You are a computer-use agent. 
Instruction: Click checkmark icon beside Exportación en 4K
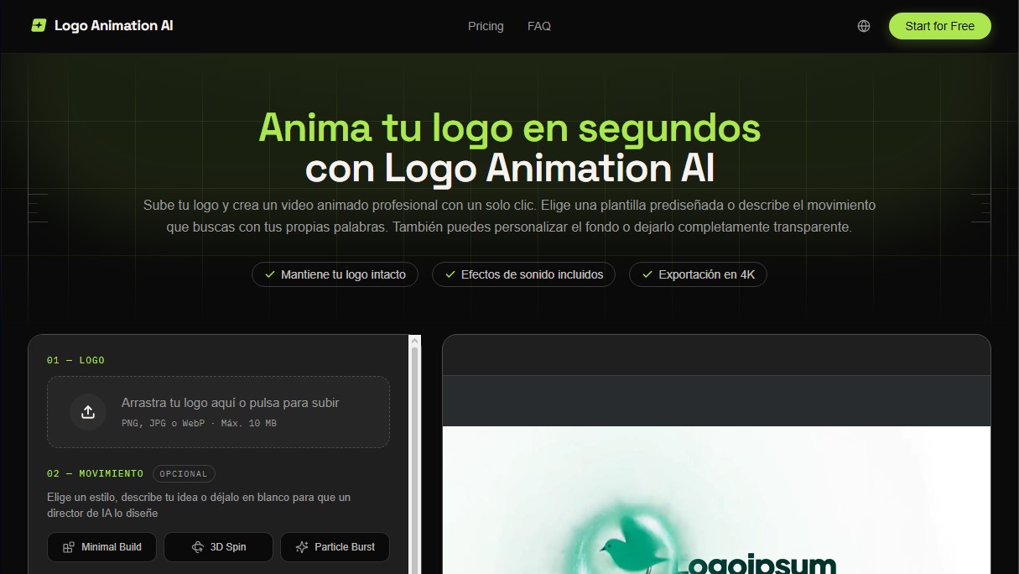click(647, 274)
